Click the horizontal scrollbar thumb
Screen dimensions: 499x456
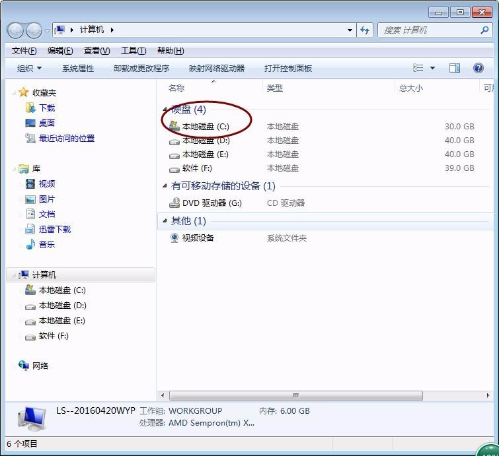coord(296,396)
